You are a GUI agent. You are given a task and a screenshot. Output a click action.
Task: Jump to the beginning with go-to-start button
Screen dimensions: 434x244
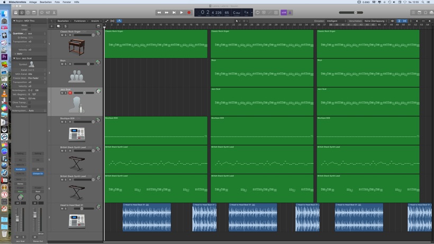coord(174,13)
